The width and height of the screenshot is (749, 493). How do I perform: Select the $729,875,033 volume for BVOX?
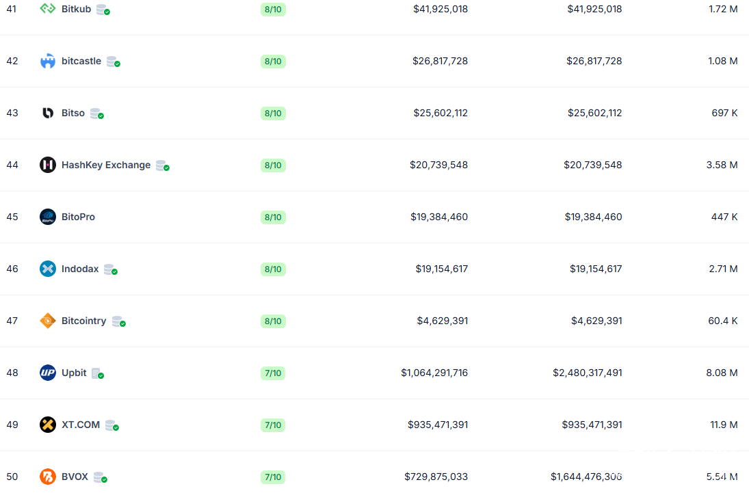click(x=436, y=477)
